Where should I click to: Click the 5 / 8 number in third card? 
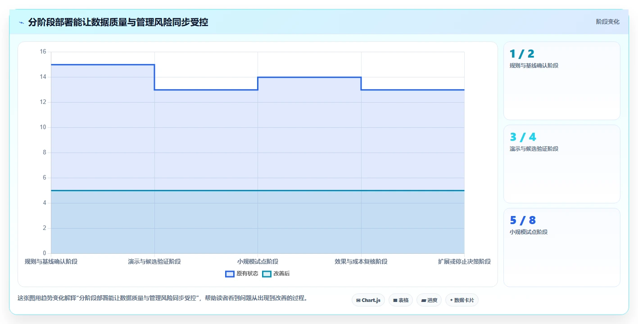pyautogui.click(x=523, y=220)
